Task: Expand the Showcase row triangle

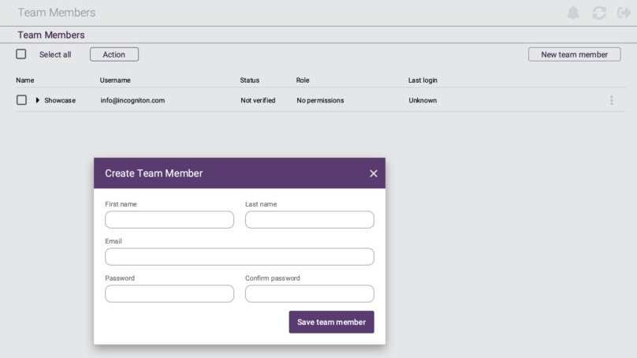Action: pos(37,100)
